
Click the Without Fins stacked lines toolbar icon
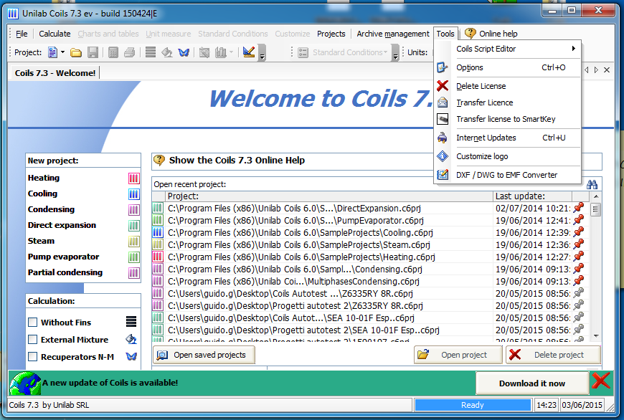(151, 52)
